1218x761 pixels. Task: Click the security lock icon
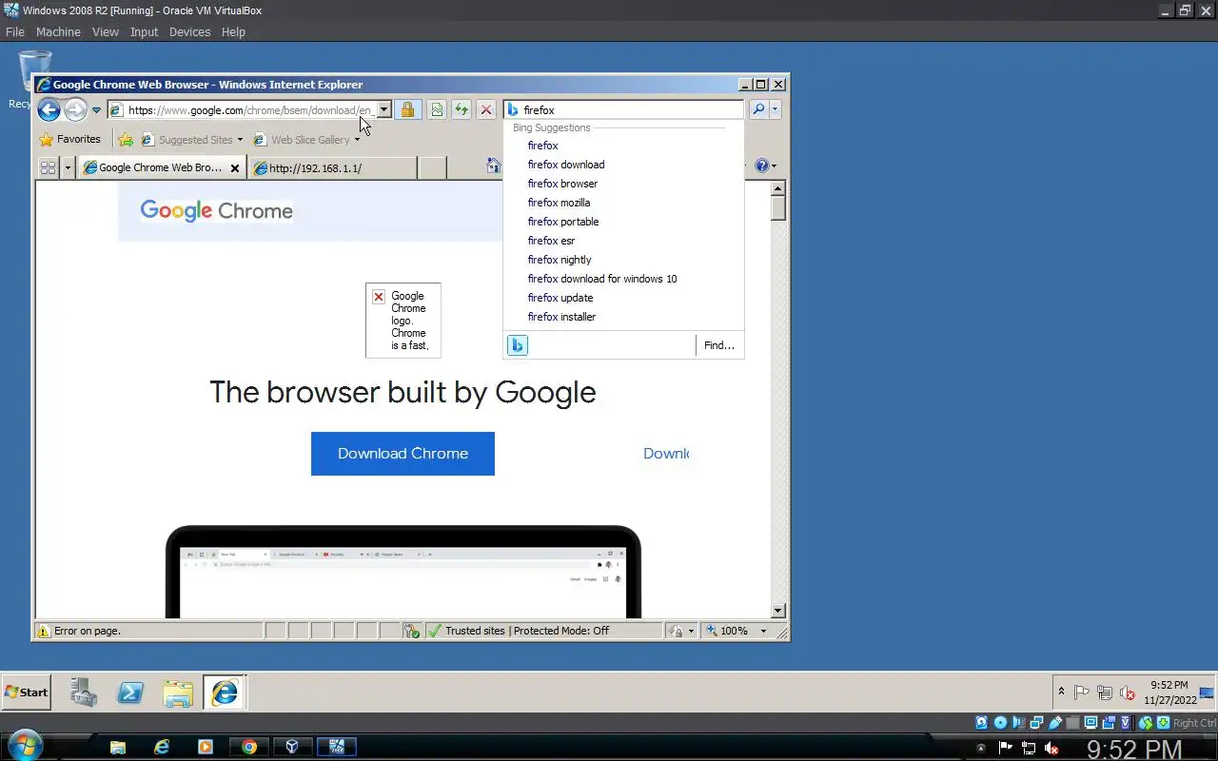tap(407, 110)
